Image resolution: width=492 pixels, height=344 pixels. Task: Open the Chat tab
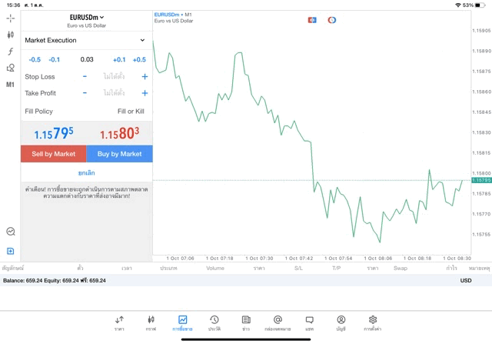click(309, 323)
